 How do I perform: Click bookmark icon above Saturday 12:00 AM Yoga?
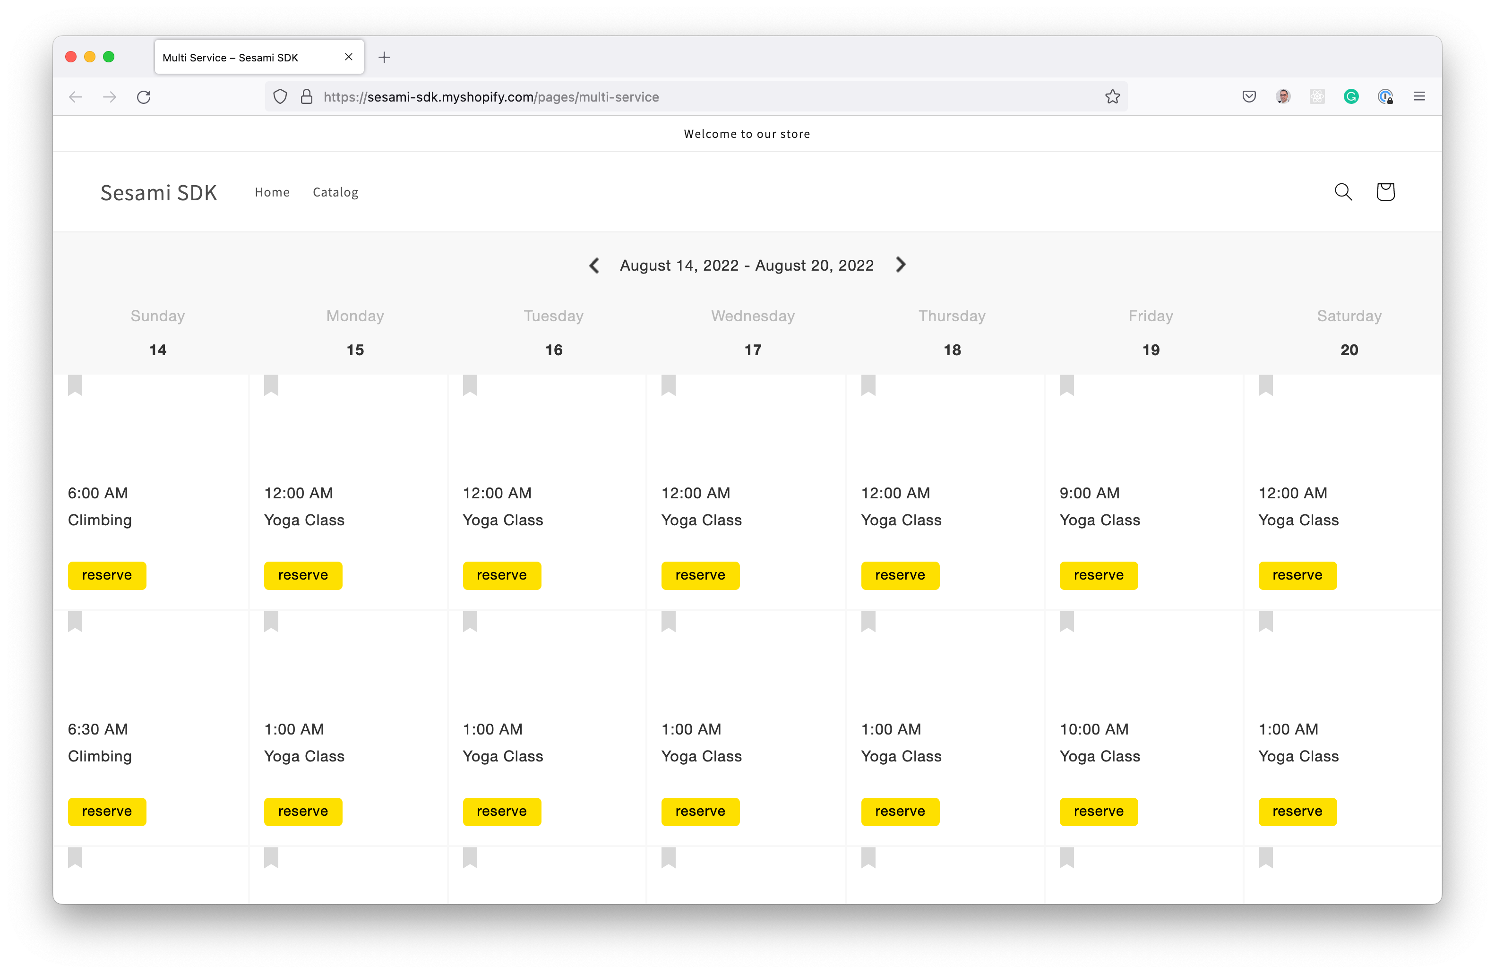tap(1266, 385)
